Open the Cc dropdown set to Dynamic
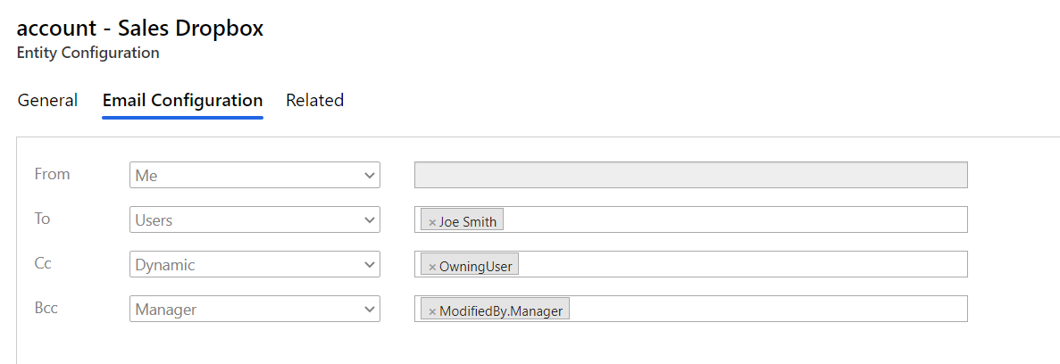This screenshot has height=364, width=1060. click(x=255, y=264)
